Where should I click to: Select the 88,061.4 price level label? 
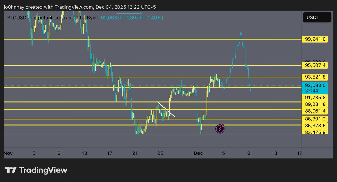pos(315,111)
